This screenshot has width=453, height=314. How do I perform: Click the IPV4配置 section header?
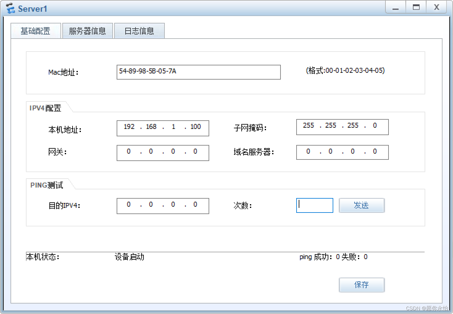[x=45, y=108]
